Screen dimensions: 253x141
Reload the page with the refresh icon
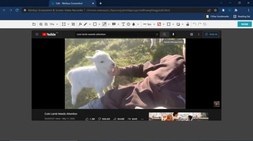coord(17,10)
